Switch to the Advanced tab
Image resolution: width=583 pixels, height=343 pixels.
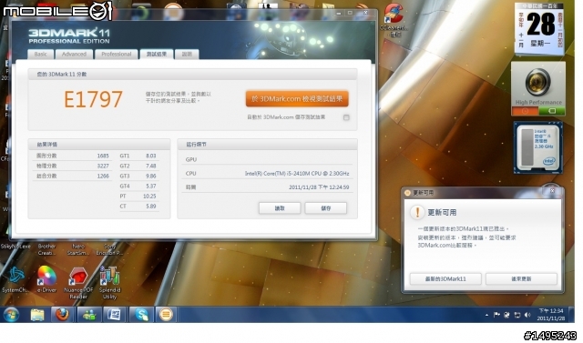click(74, 55)
